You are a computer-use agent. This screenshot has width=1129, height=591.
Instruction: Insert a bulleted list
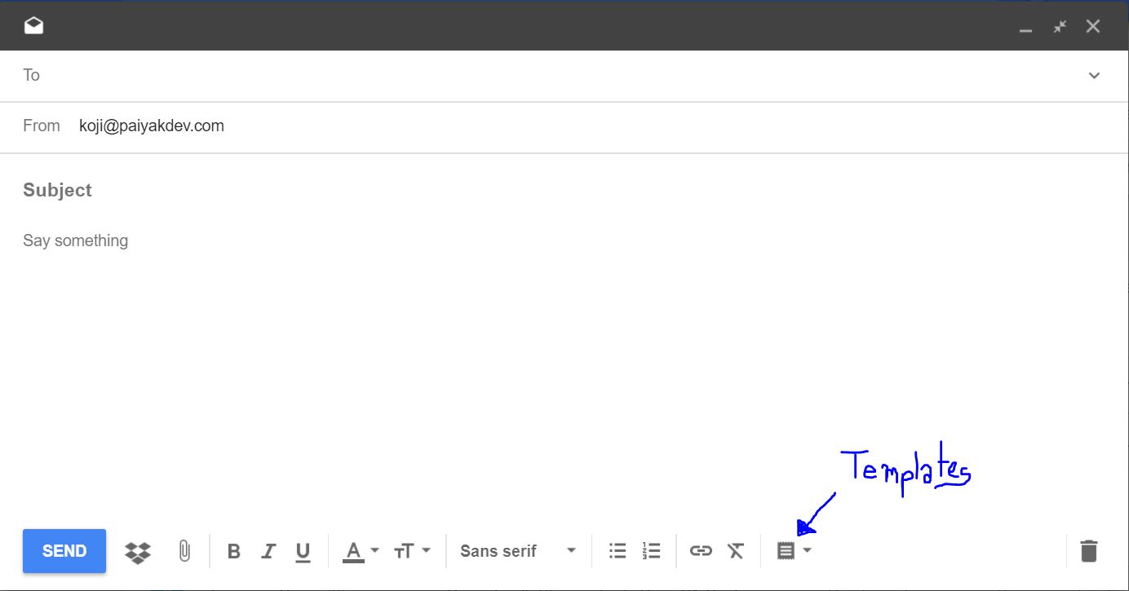pyautogui.click(x=618, y=551)
